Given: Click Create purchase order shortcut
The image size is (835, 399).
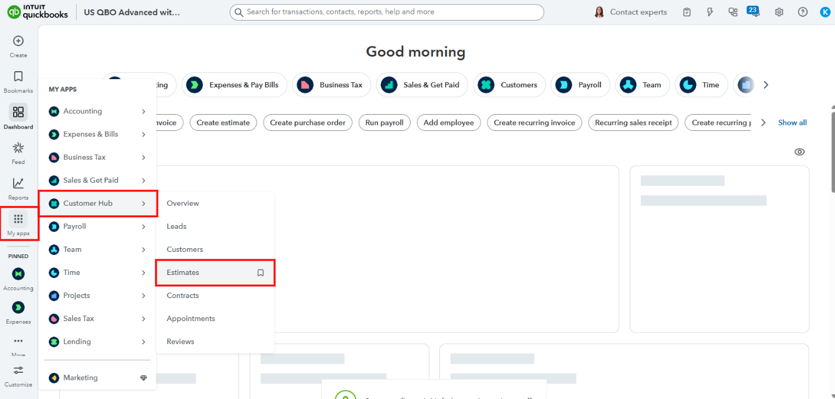Looking at the screenshot, I should coord(308,123).
